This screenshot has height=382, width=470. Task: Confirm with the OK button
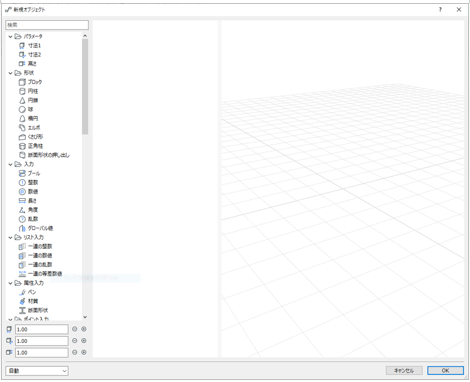(446, 371)
